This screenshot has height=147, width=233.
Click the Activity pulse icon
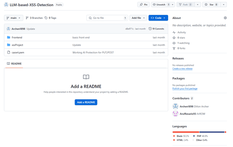tap(174, 32)
